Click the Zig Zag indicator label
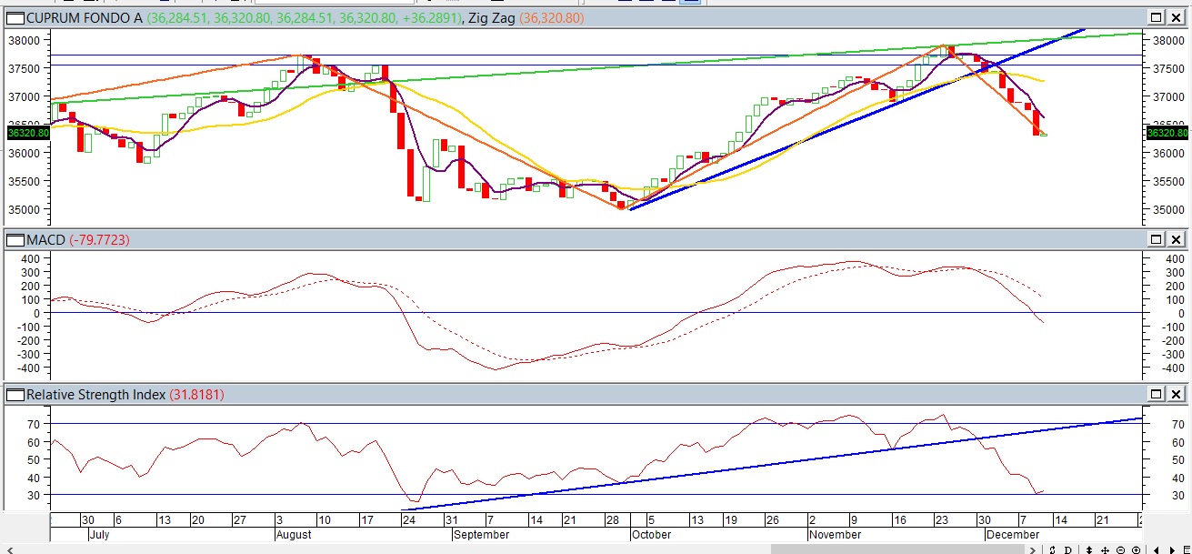Screen dimensions: 1192x554 490,17
